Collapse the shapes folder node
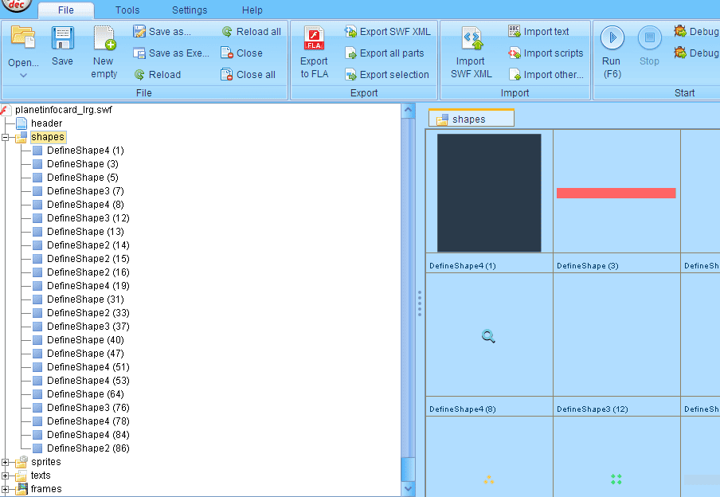 coord(6,137)
